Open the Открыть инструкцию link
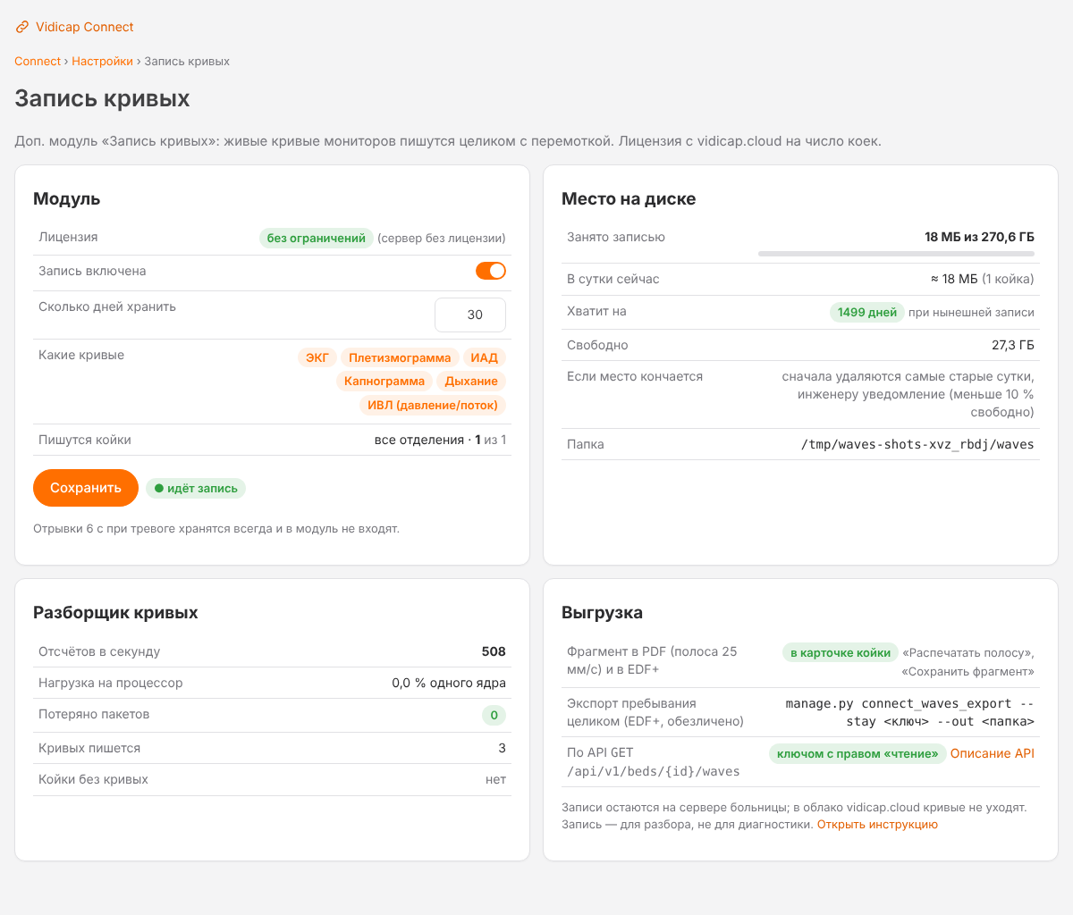The height and width of the screenshot is (915, 1073). [877, 825]
